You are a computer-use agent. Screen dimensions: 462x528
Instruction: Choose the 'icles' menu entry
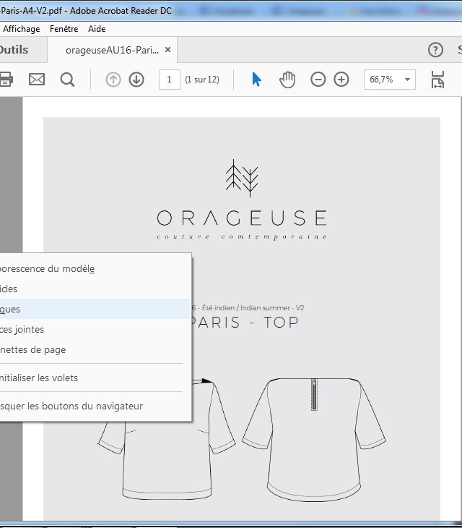[x=95, y=289]
